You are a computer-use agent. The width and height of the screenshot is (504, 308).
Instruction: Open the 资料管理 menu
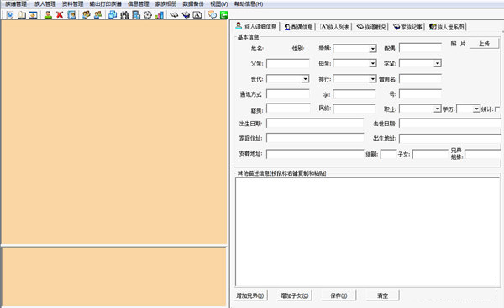point(72,4)
